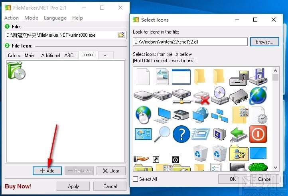Screen dimensions: 288x196
Task: Tick the Select All checkbox
Action: [x=135, y=179]
